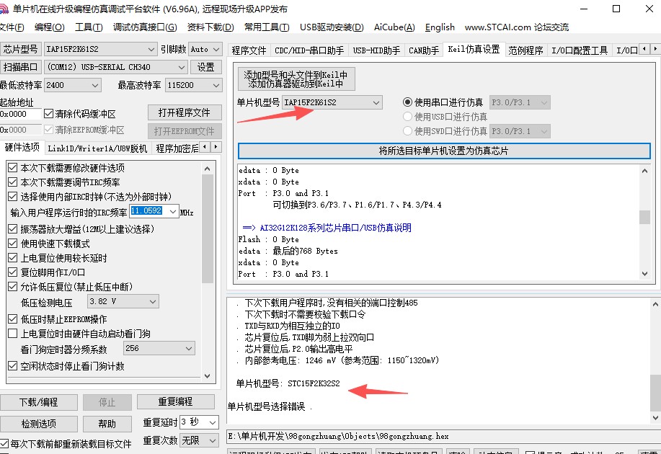Screen dimensions: 661x454
Task: Open the 编程(O) menu
Action: (49, 27)
